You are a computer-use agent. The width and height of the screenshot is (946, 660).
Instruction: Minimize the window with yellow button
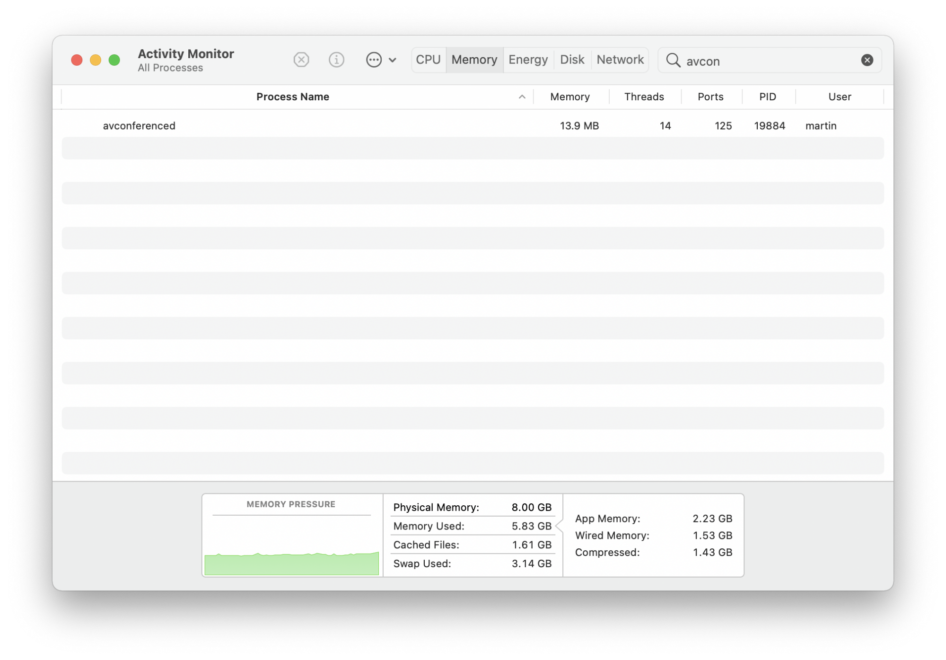coord(96,60)
